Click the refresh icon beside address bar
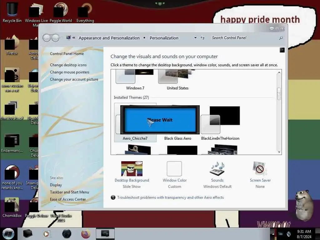Screen dimensions: 320x240 (202, 38)
